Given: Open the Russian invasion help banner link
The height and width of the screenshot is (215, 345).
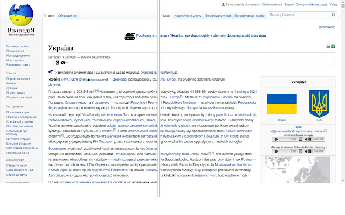Looking at the screenshot, I should coord(201,35).
